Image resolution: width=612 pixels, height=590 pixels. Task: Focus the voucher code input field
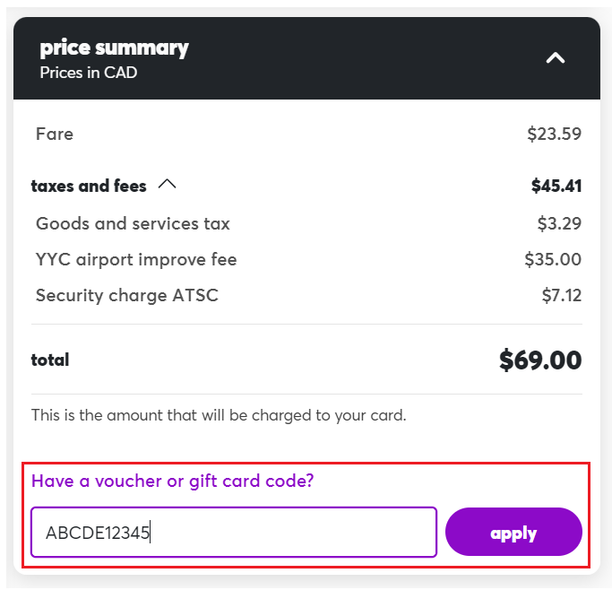tap(233, 533)
